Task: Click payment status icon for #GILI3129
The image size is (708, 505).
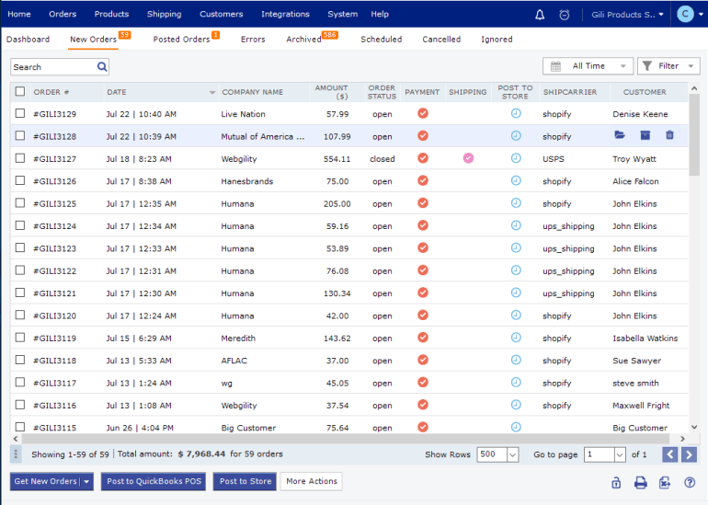Action: click(423, 113)
